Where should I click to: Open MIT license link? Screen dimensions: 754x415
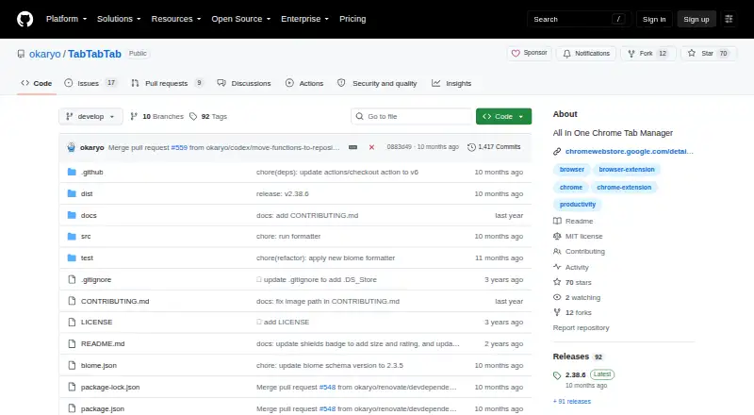[578, 237]
